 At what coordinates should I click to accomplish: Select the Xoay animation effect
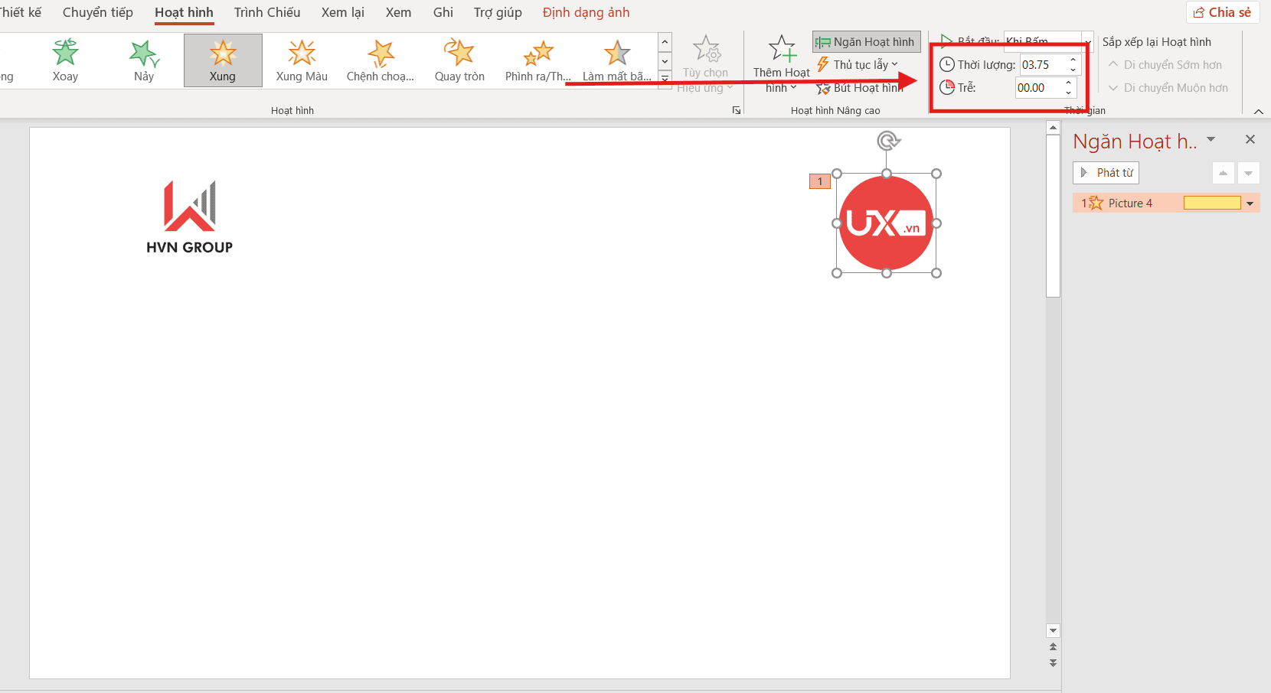click(65, 60)
